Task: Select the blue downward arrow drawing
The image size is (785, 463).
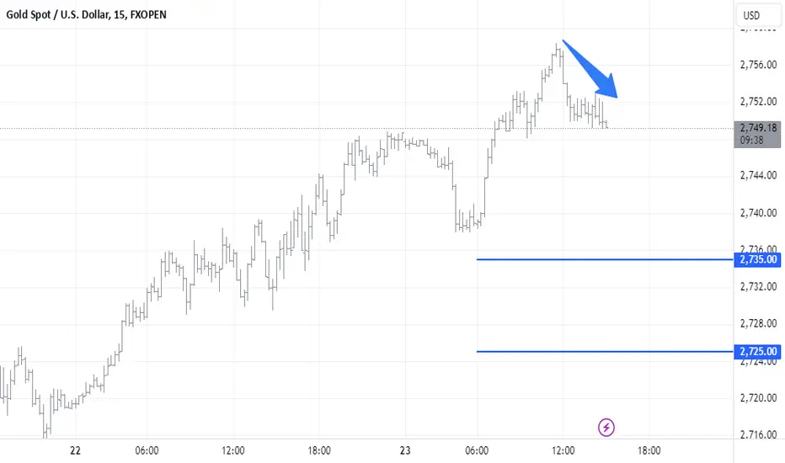Action: 590,69
